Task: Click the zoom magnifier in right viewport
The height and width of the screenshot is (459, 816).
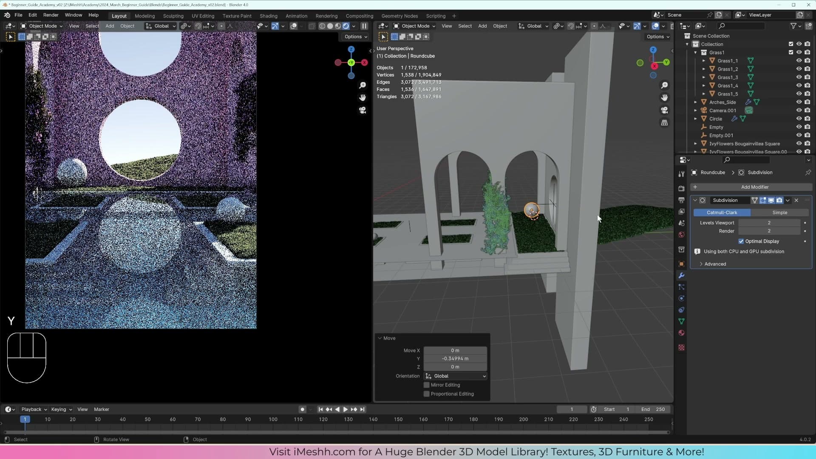Action: (664, 85)
